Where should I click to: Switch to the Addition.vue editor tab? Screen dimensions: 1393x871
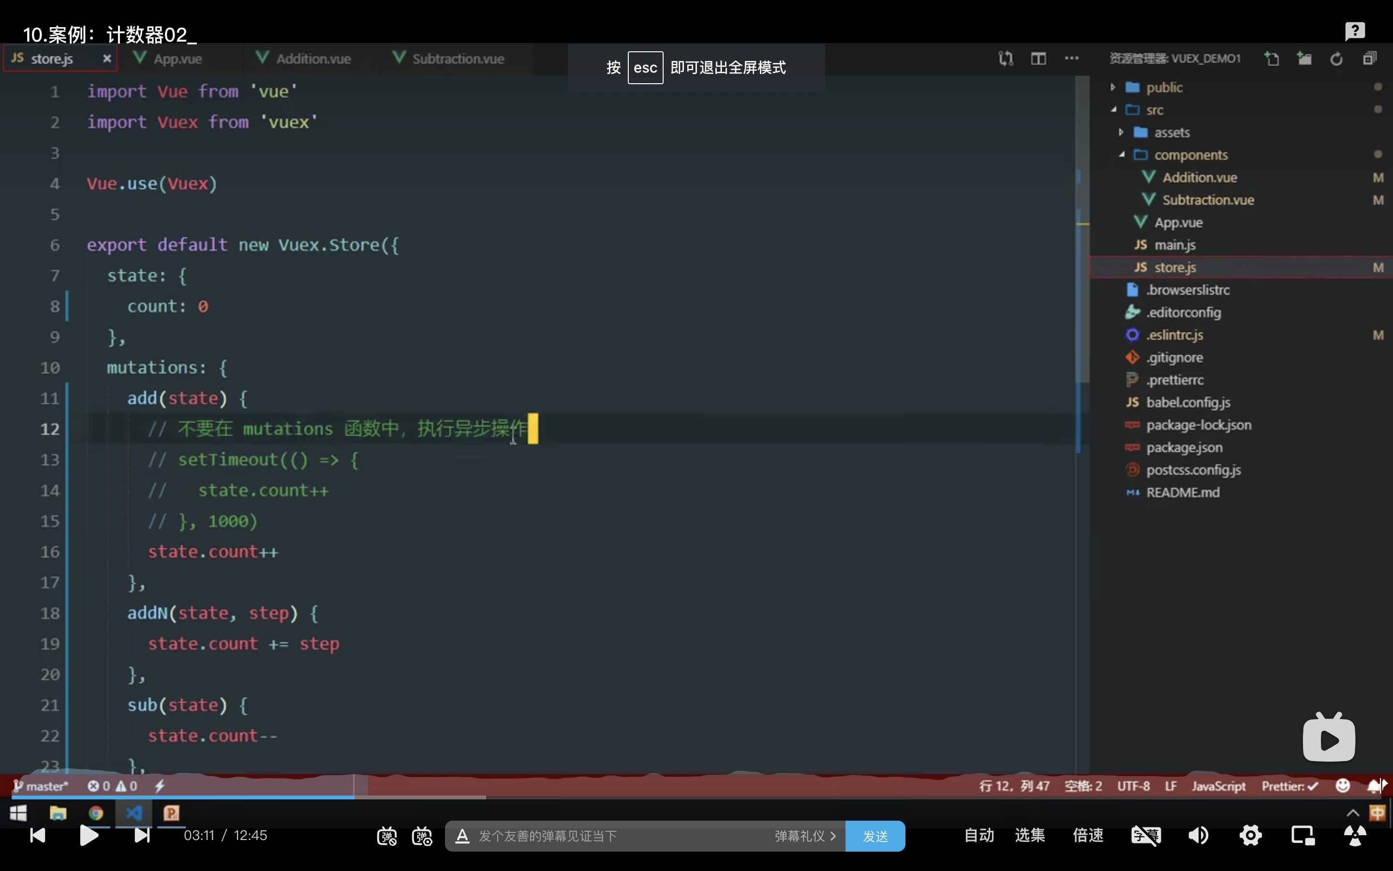[x=312, y=59]
